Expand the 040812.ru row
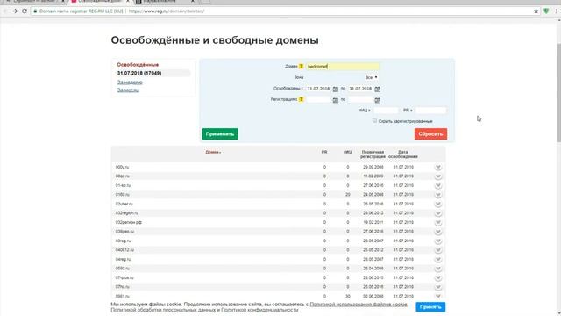Screen dimensions: 561x316 point(438,250)
